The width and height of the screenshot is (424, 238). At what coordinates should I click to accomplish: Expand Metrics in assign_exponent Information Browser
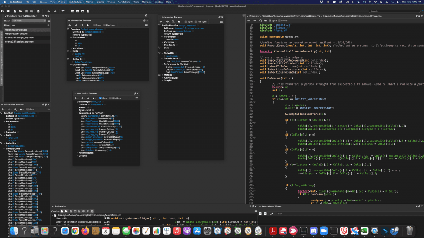coord(162,75)
